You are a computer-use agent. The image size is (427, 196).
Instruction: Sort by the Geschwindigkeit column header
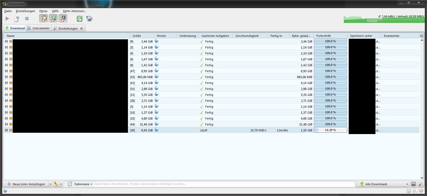[x=250, y=36]
